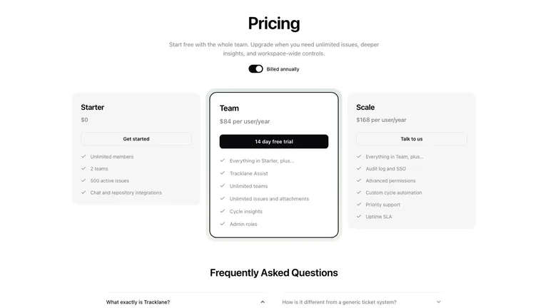This screenshot has height=308, width=548.
Task: Click checkmark next to 500 active issues
Action: (83, 180)
